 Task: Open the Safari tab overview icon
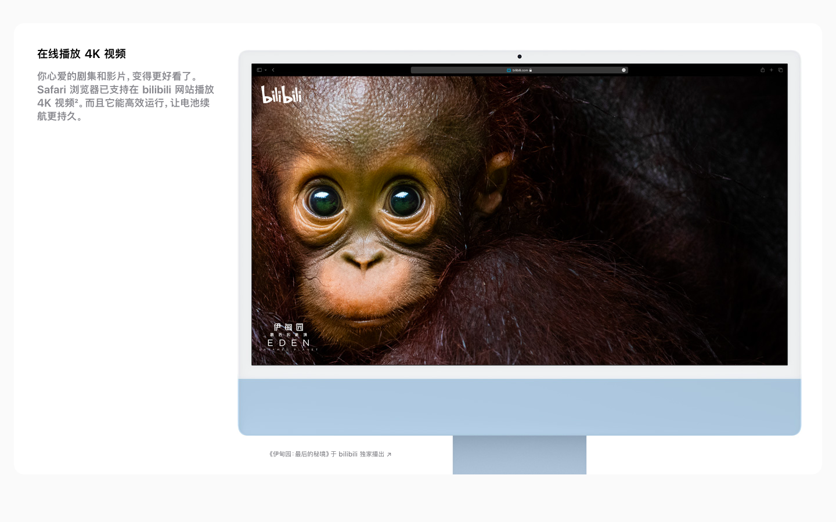click(x=780, y=70)
